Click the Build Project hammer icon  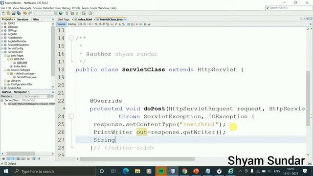coord(67,13)
